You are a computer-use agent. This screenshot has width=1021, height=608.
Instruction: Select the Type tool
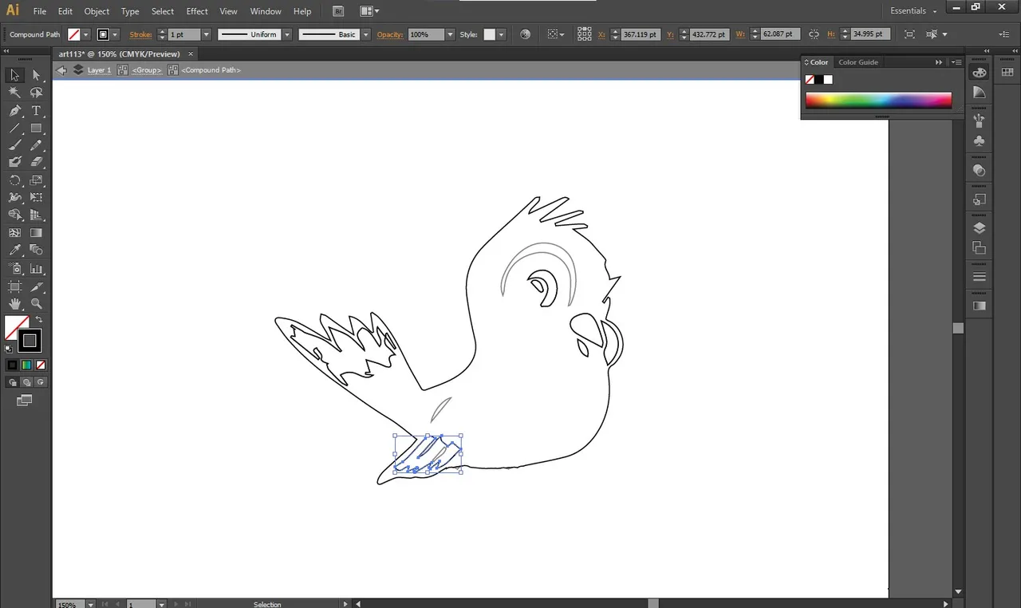tap(36, 110)
